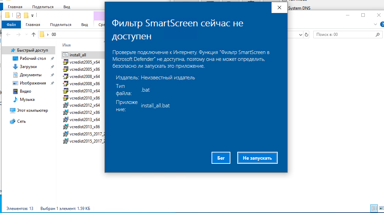Viewport: 384px width, 213px height.
Task: Select file vcredist2008_x86
Action: [x=84, y=83]
